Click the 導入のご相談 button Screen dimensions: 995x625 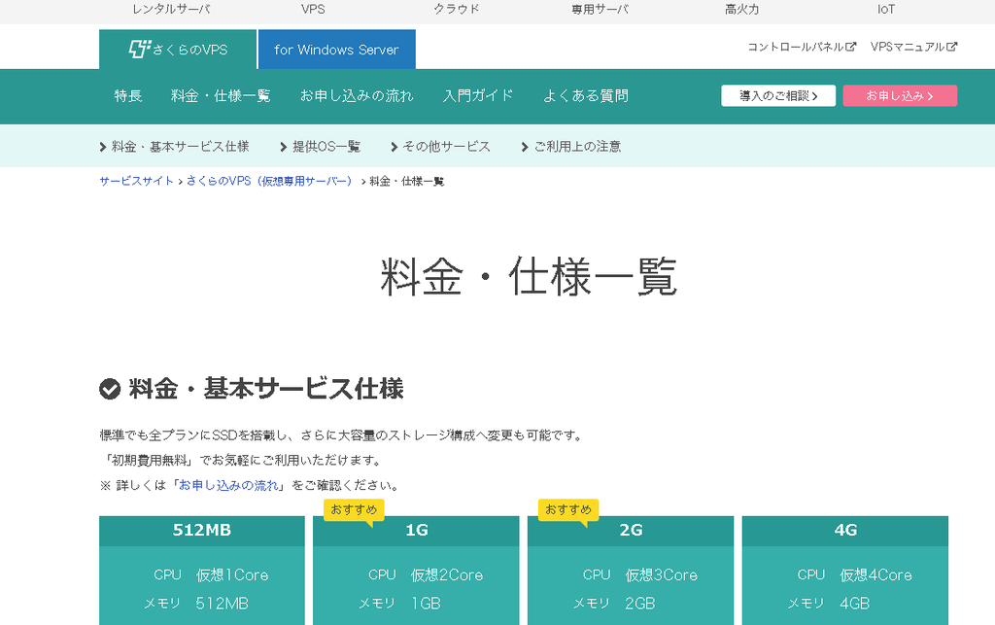(778, 96)
